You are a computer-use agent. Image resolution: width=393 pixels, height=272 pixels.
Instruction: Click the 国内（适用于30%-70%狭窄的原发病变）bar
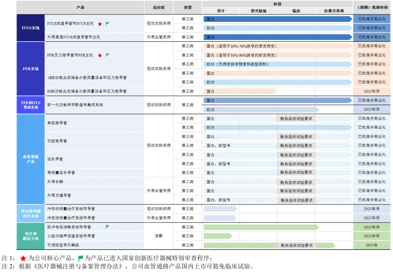pos(277,46)
